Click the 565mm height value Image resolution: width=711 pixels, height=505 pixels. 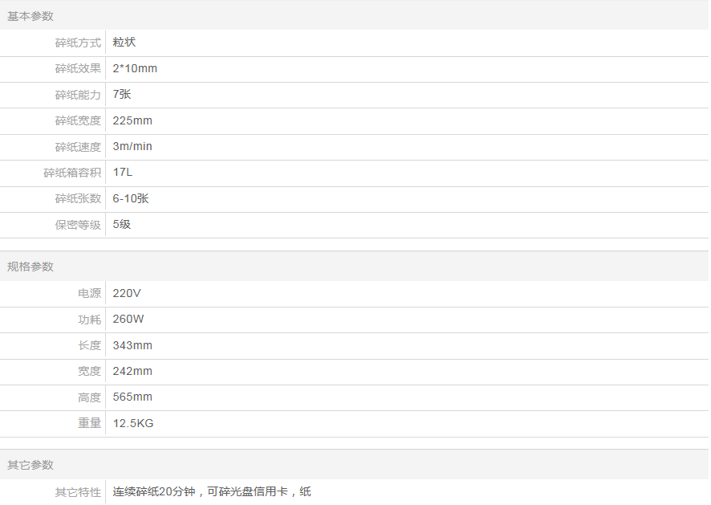[132, 397]
